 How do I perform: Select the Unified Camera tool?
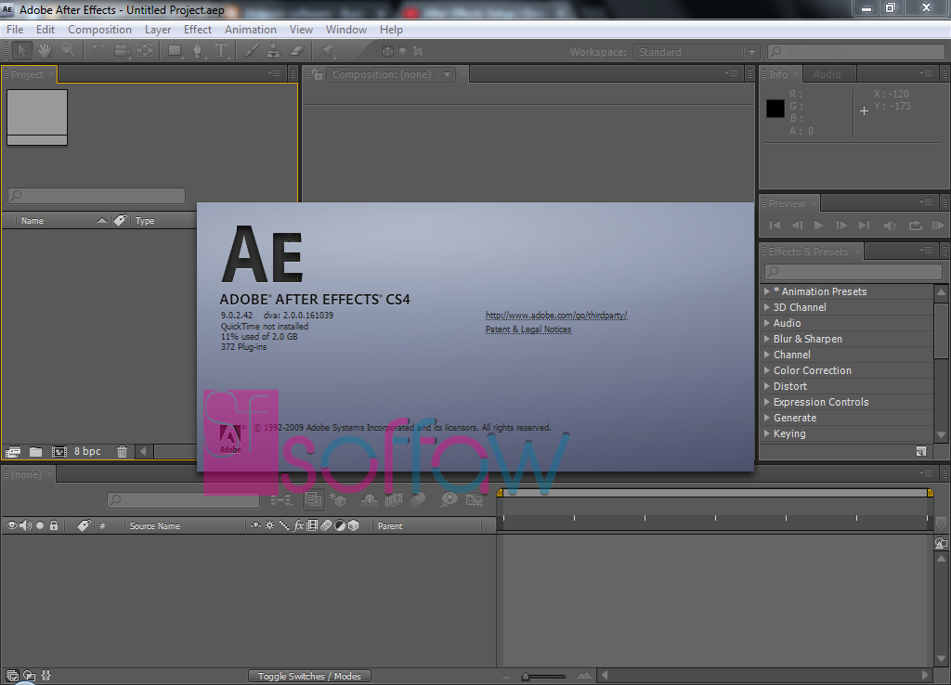[x=122, y=51]
